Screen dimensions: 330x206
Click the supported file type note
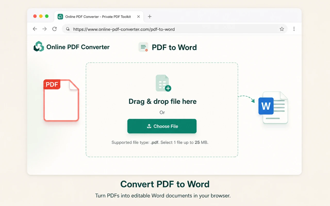[160, 142]
